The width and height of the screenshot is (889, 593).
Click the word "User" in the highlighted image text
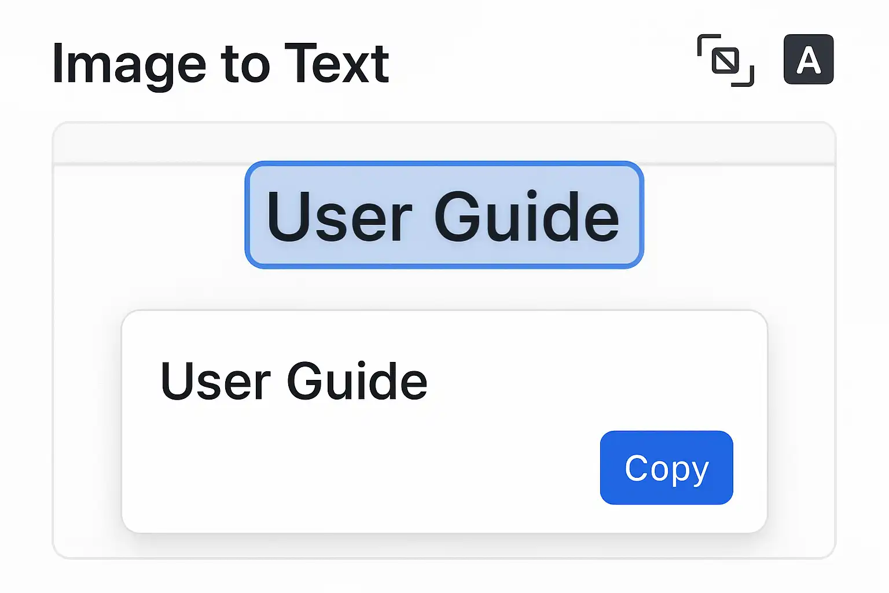(339, 217)
